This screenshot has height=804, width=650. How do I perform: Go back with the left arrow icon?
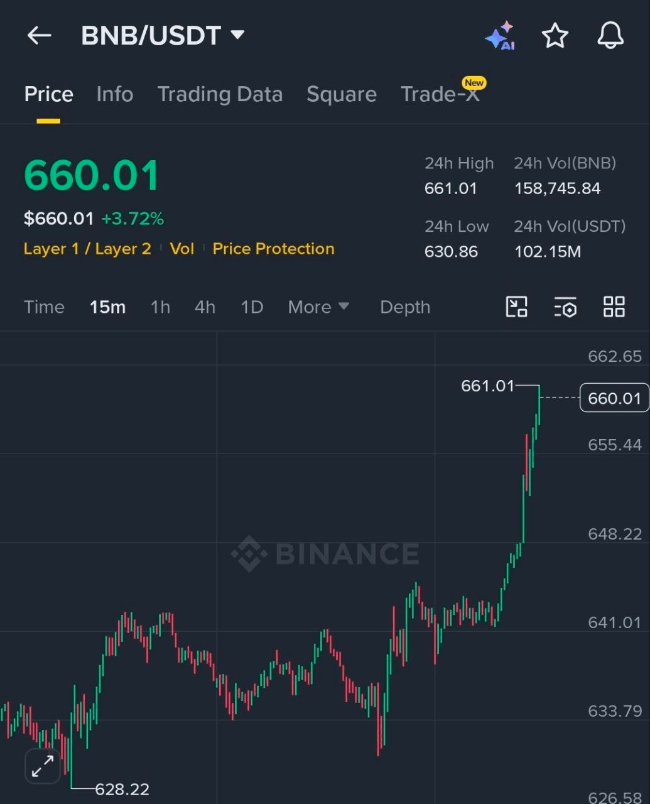click(39, 36)
